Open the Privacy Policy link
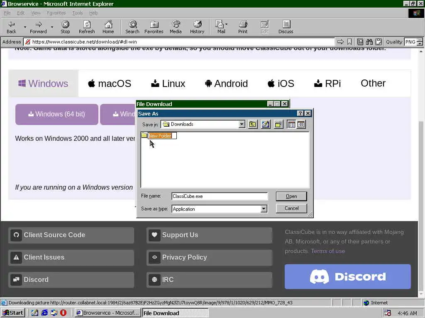Image resolution: width=425 pixels, height=318 pixels. click(210, 257)
